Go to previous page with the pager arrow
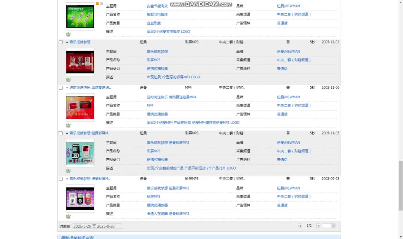Image resolution: width=403 pixels, height=239 pixels. click(x=300, y=226)
